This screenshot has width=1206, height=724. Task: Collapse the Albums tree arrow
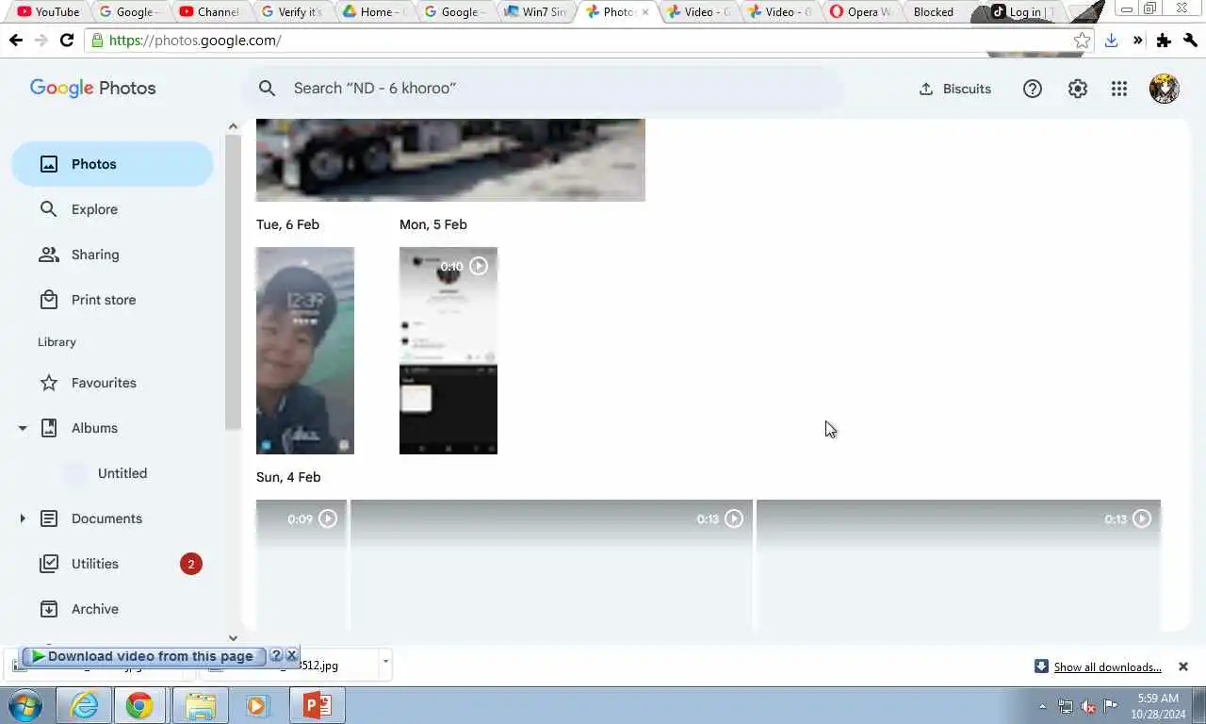(x=23, y=428)
